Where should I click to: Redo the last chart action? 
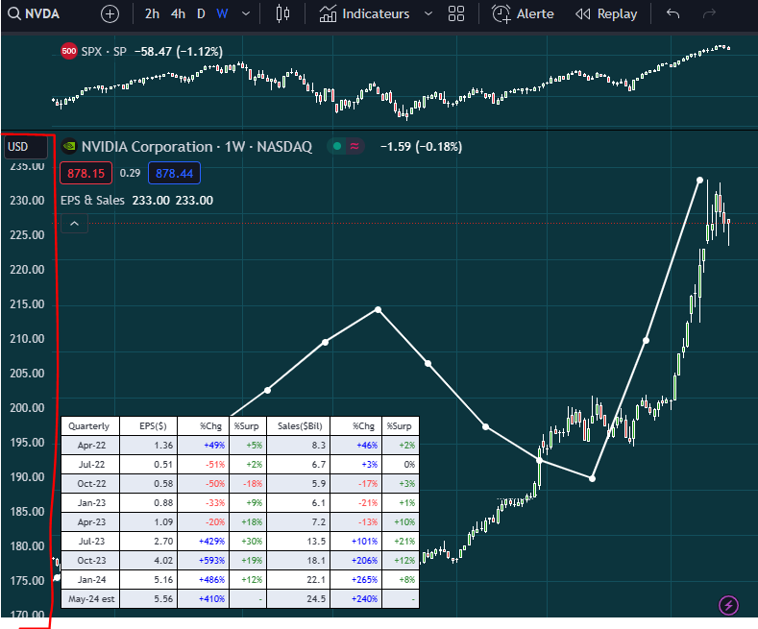(709, 13)
